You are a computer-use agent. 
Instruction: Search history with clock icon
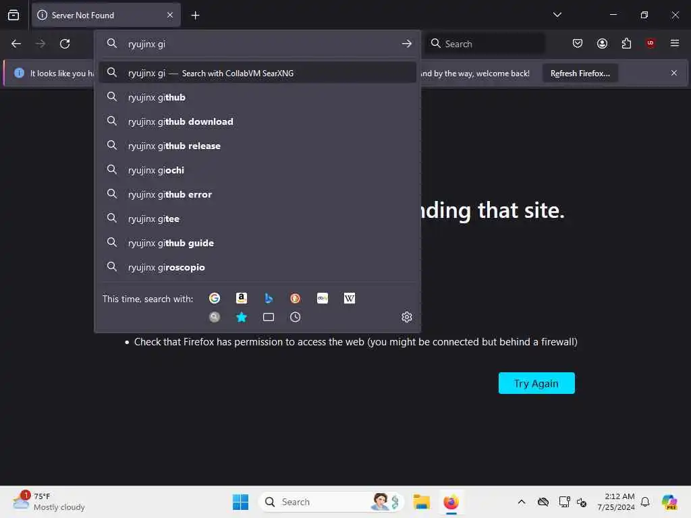click(x=296, y=317)
